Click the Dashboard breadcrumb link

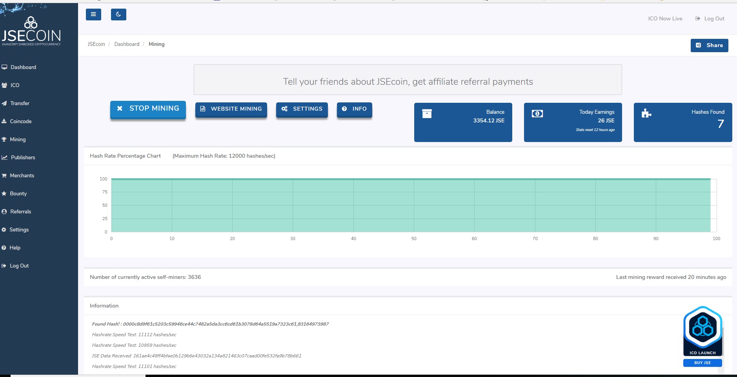click(x=127, y=44)
